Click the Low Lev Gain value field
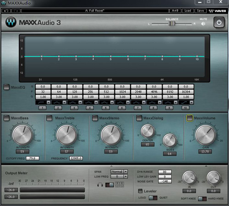 (165, 177)
